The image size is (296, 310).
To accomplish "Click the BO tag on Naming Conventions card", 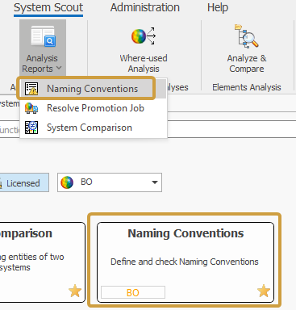I will [133, 292].
